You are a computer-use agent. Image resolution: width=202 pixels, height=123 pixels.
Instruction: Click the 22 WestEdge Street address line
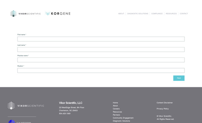[72, 107]
